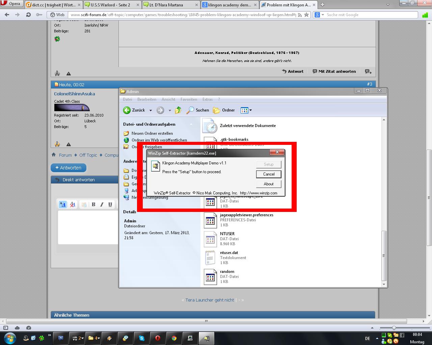
Task: Open the Ordner folders pane icon
Action: pyautogui.click(x=217, y=110)
